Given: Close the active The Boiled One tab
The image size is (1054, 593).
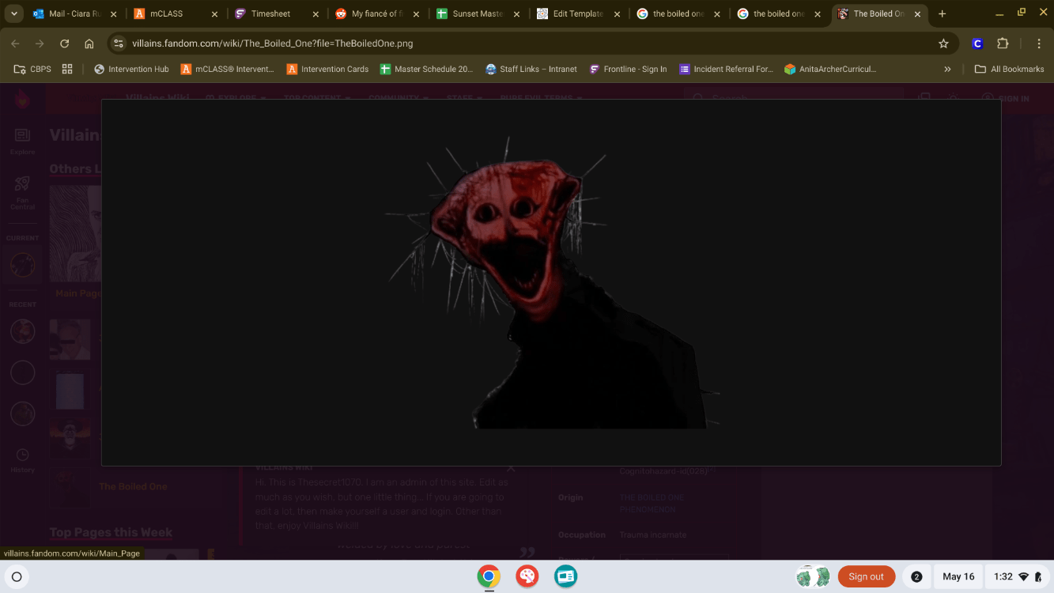Looking at the screenshot, I should click(x=917, y=14).
